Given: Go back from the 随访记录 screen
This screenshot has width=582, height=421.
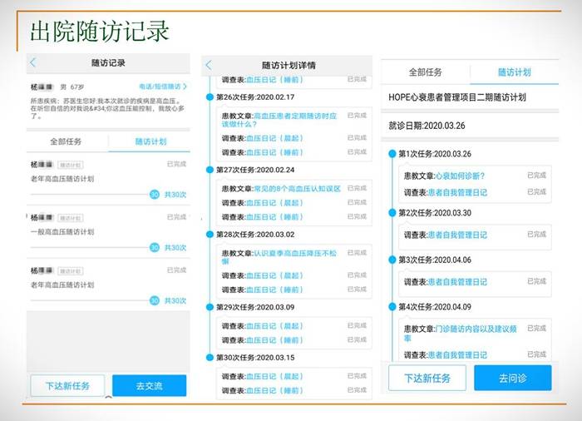Looking at the screenshot, I should pyautogui.click(x=33, y=62).
